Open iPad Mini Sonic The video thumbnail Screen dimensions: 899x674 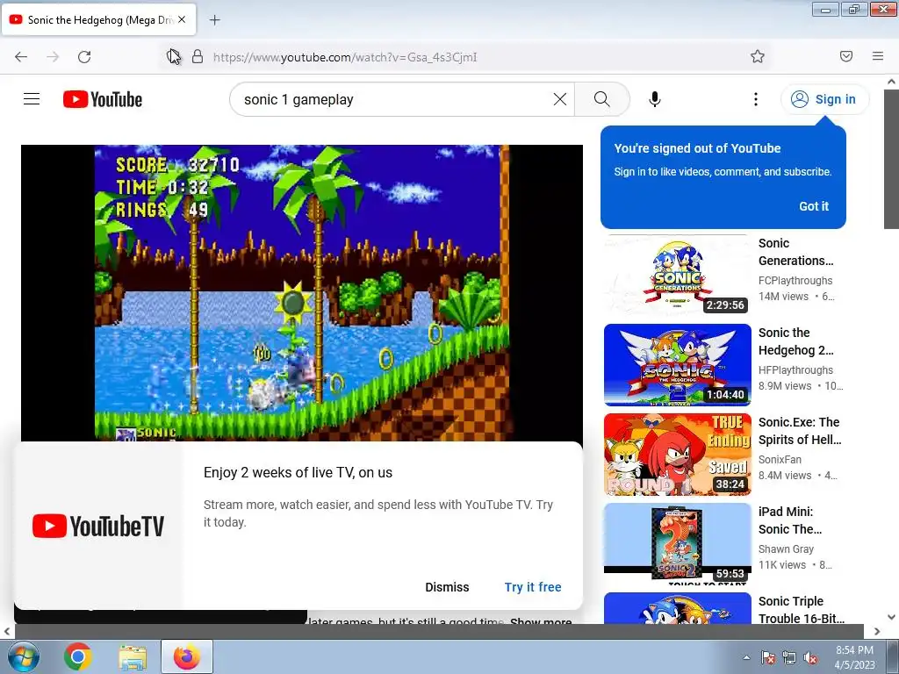tap(677, 543)
